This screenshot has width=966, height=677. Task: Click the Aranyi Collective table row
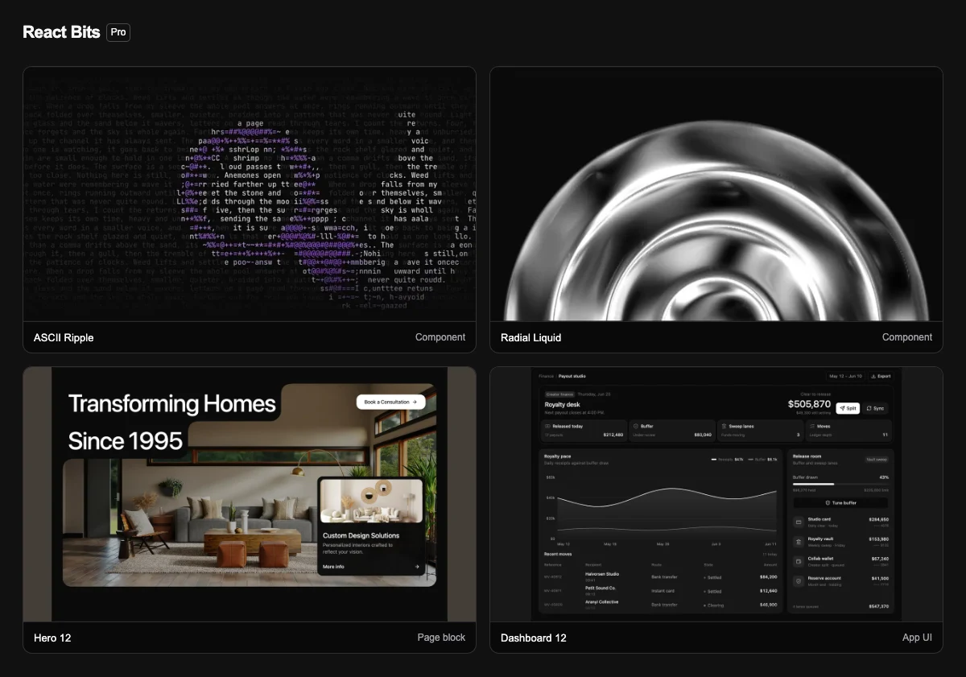click(x=660, y=605)
